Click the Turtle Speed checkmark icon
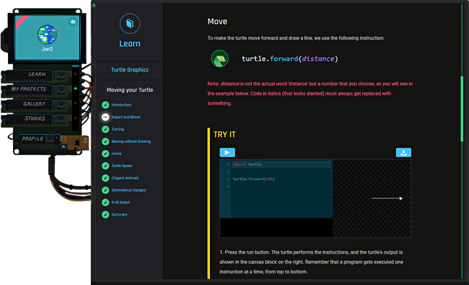Image resolution: width=469 pixels, height=285 pixels. [106, 166]
